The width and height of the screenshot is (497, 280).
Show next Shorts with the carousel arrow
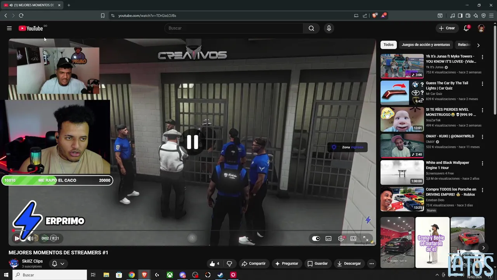(x=483, y=248)
